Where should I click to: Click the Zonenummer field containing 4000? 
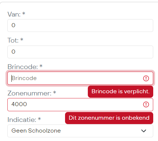pyautogui.click(x=80, y=105)
